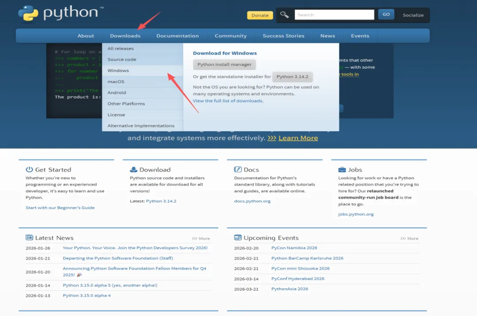Viewport: 477px width, 316px height.
Task: Open Python Developers Survey 2026 news
Action: click(x=135, y=248)
